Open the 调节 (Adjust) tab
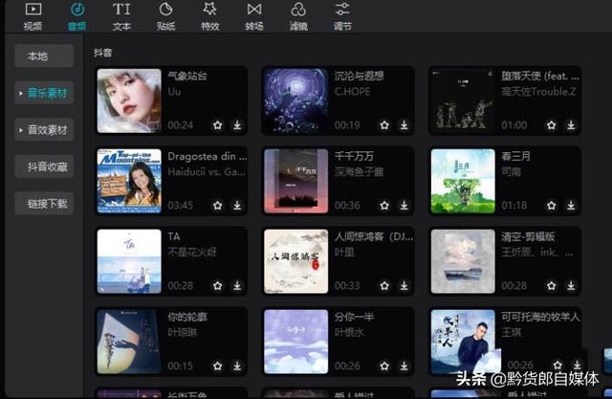 (342, 16)
